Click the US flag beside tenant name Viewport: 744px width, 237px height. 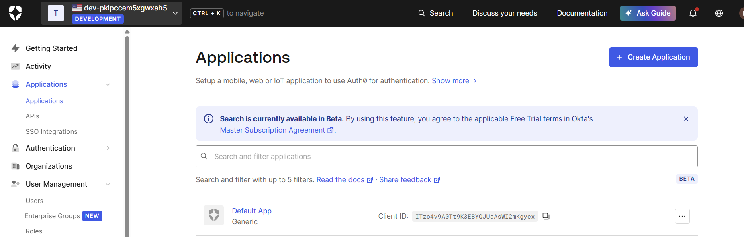tap(77, 8)
